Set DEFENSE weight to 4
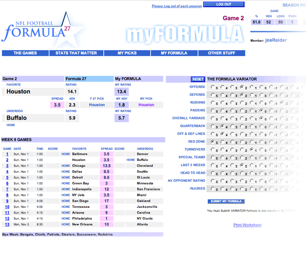 coord(222,95)
